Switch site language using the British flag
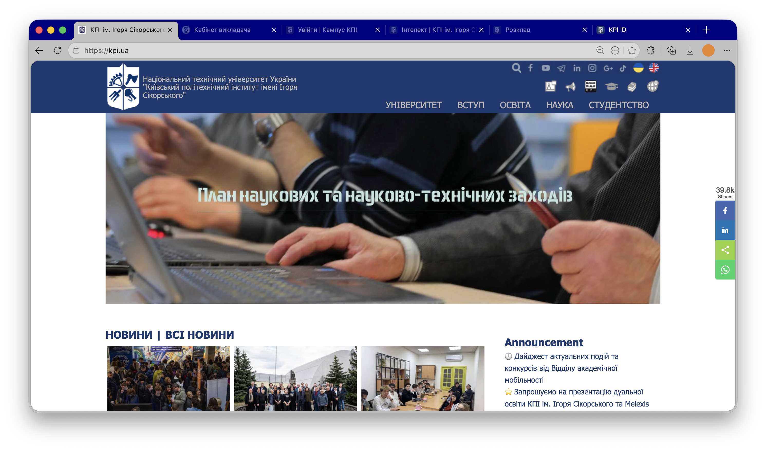This screenshot has width=766, height=451. click(654, 68)
